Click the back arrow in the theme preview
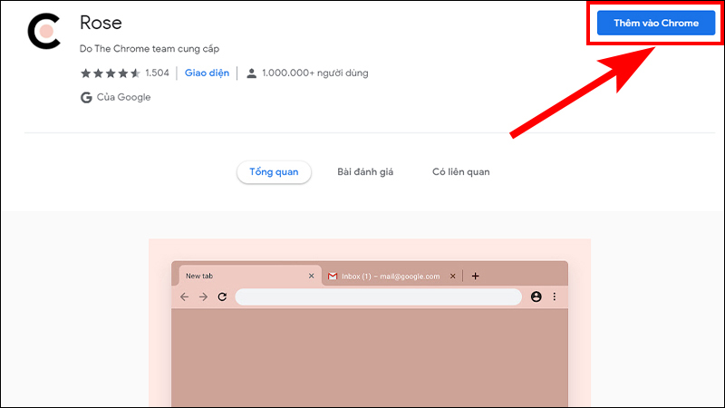 point(185,296)
